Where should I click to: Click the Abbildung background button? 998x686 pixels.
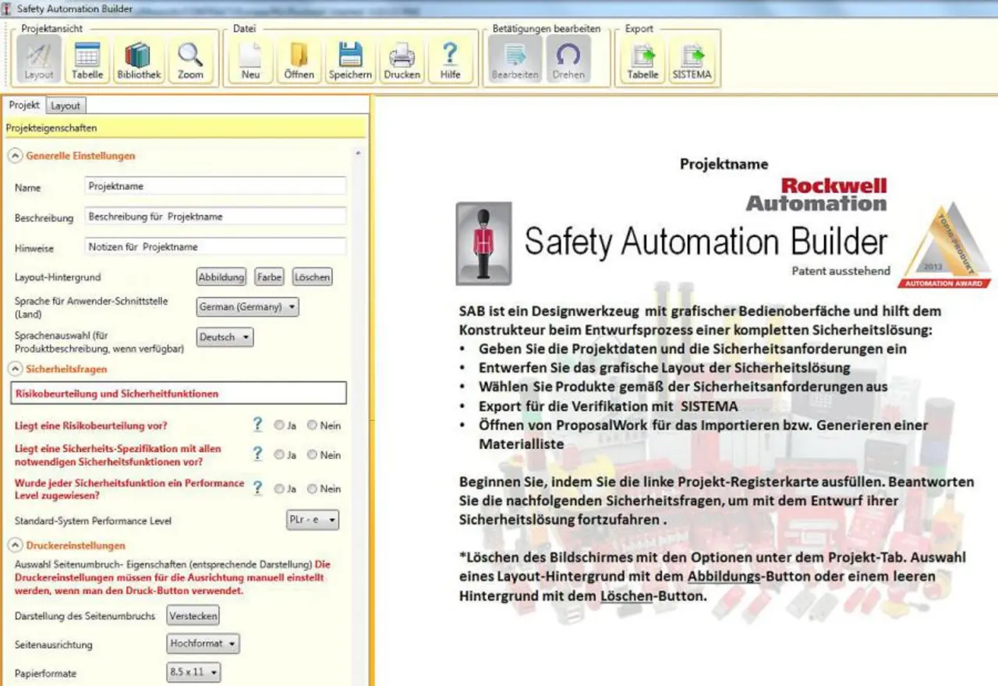[x=221, y=277]
